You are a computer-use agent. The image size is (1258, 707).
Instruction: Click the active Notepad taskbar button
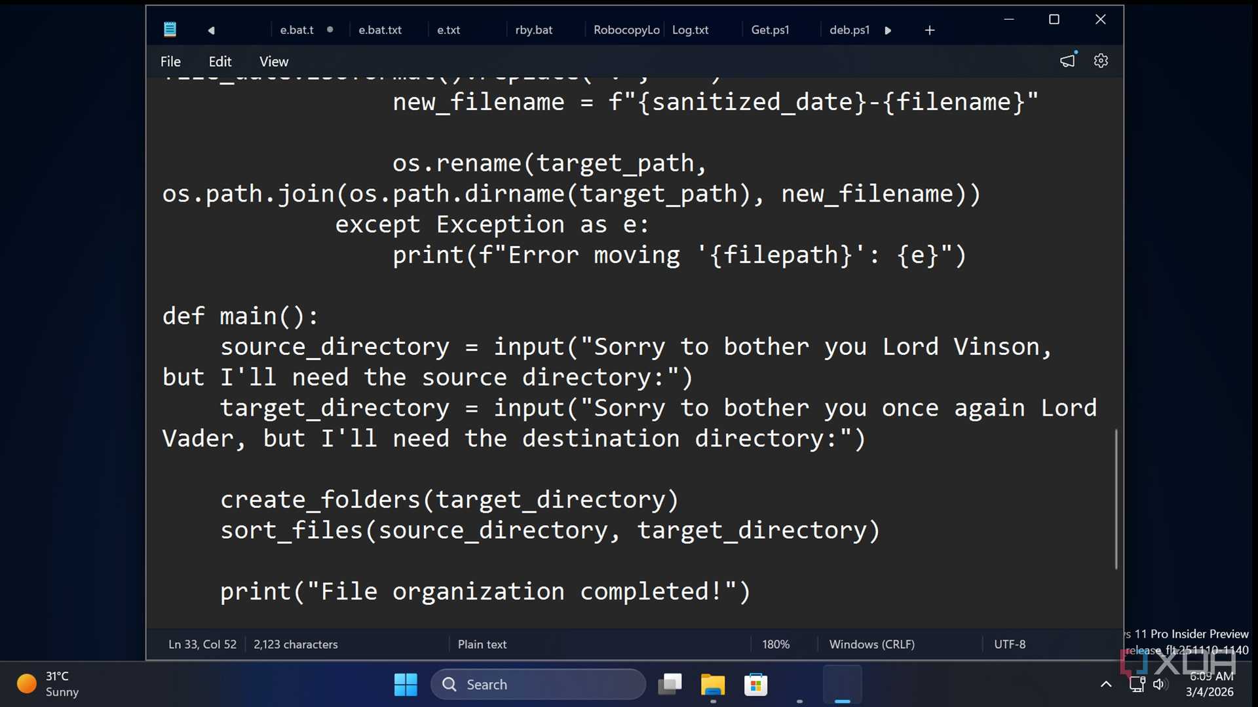pyautogui.click(x=842, y=685)
